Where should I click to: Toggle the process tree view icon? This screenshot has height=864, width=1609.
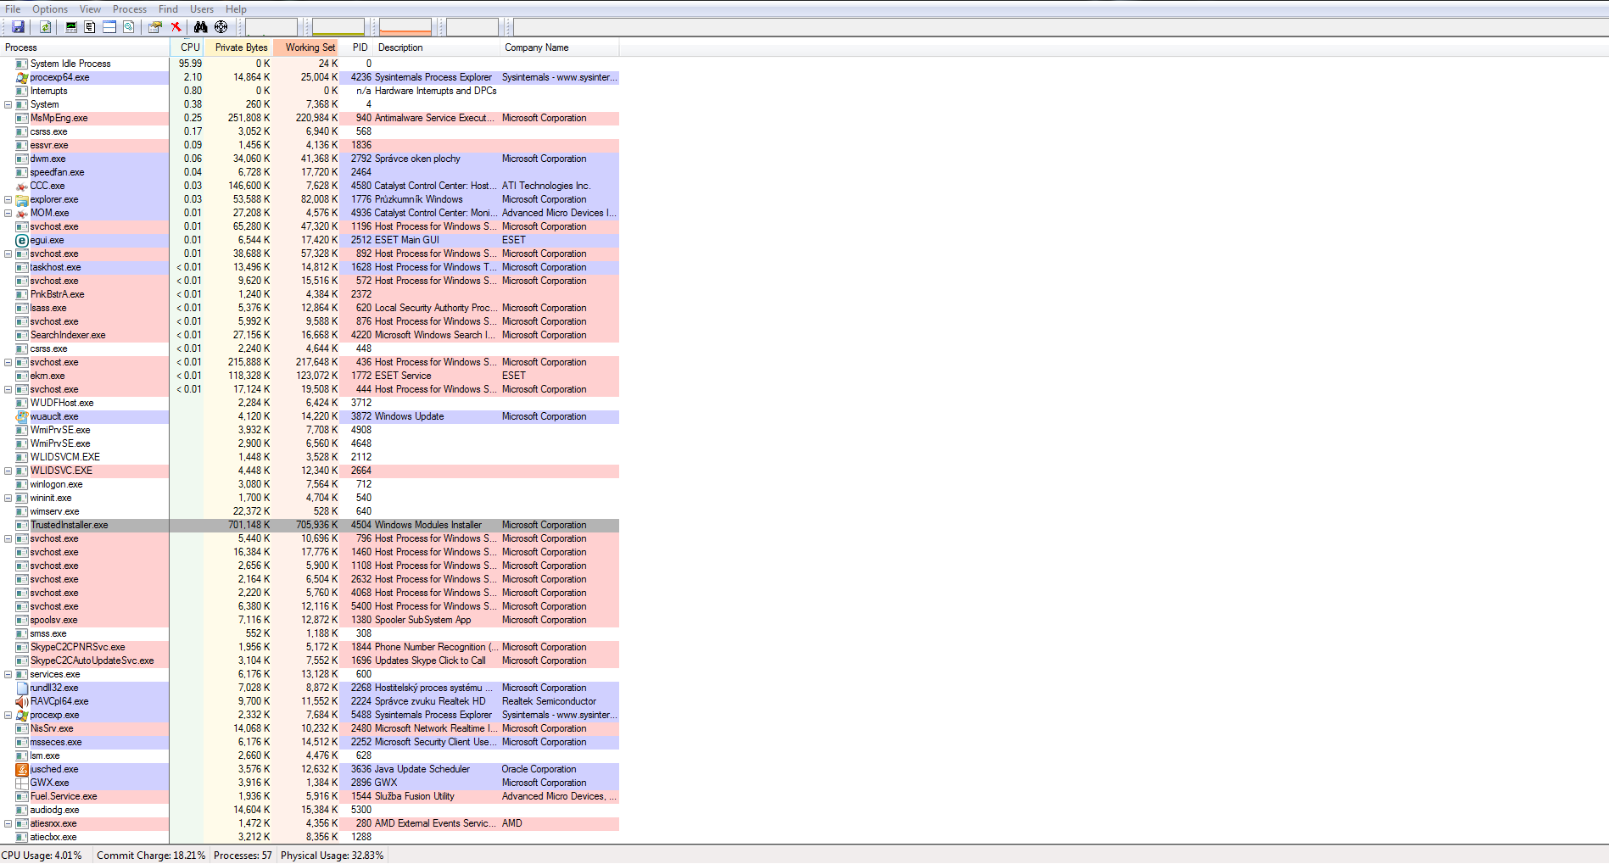coord(90,27)
